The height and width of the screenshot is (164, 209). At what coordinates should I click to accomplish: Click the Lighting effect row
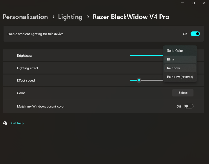104,68
